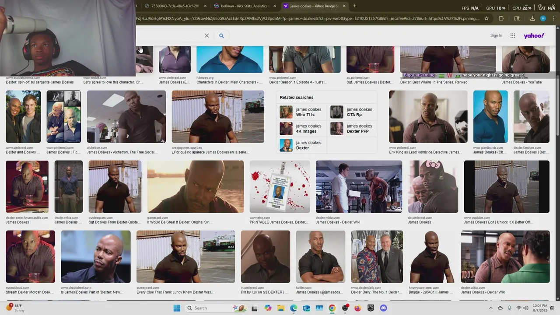Bookmark this page with the star icon
The image size is (560, 315).
[486, 18]
